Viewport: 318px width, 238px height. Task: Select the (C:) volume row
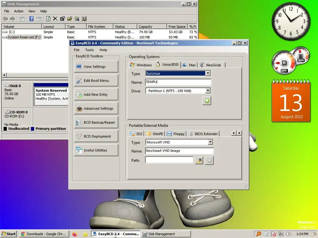pos(99,32)
